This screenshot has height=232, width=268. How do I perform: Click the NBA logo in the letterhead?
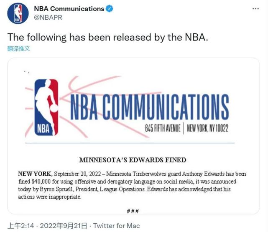pyautogui.click(x=45, y=107)
